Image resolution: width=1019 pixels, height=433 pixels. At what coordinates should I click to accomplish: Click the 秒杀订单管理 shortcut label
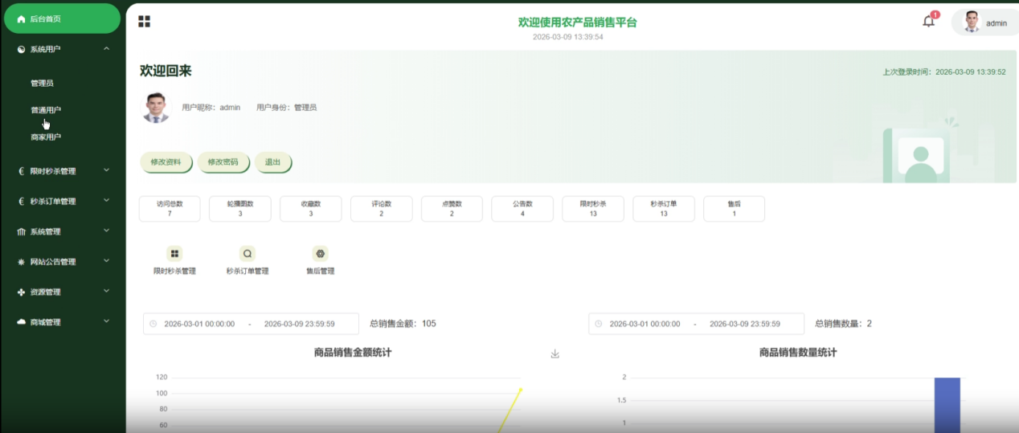pos(248,272)
